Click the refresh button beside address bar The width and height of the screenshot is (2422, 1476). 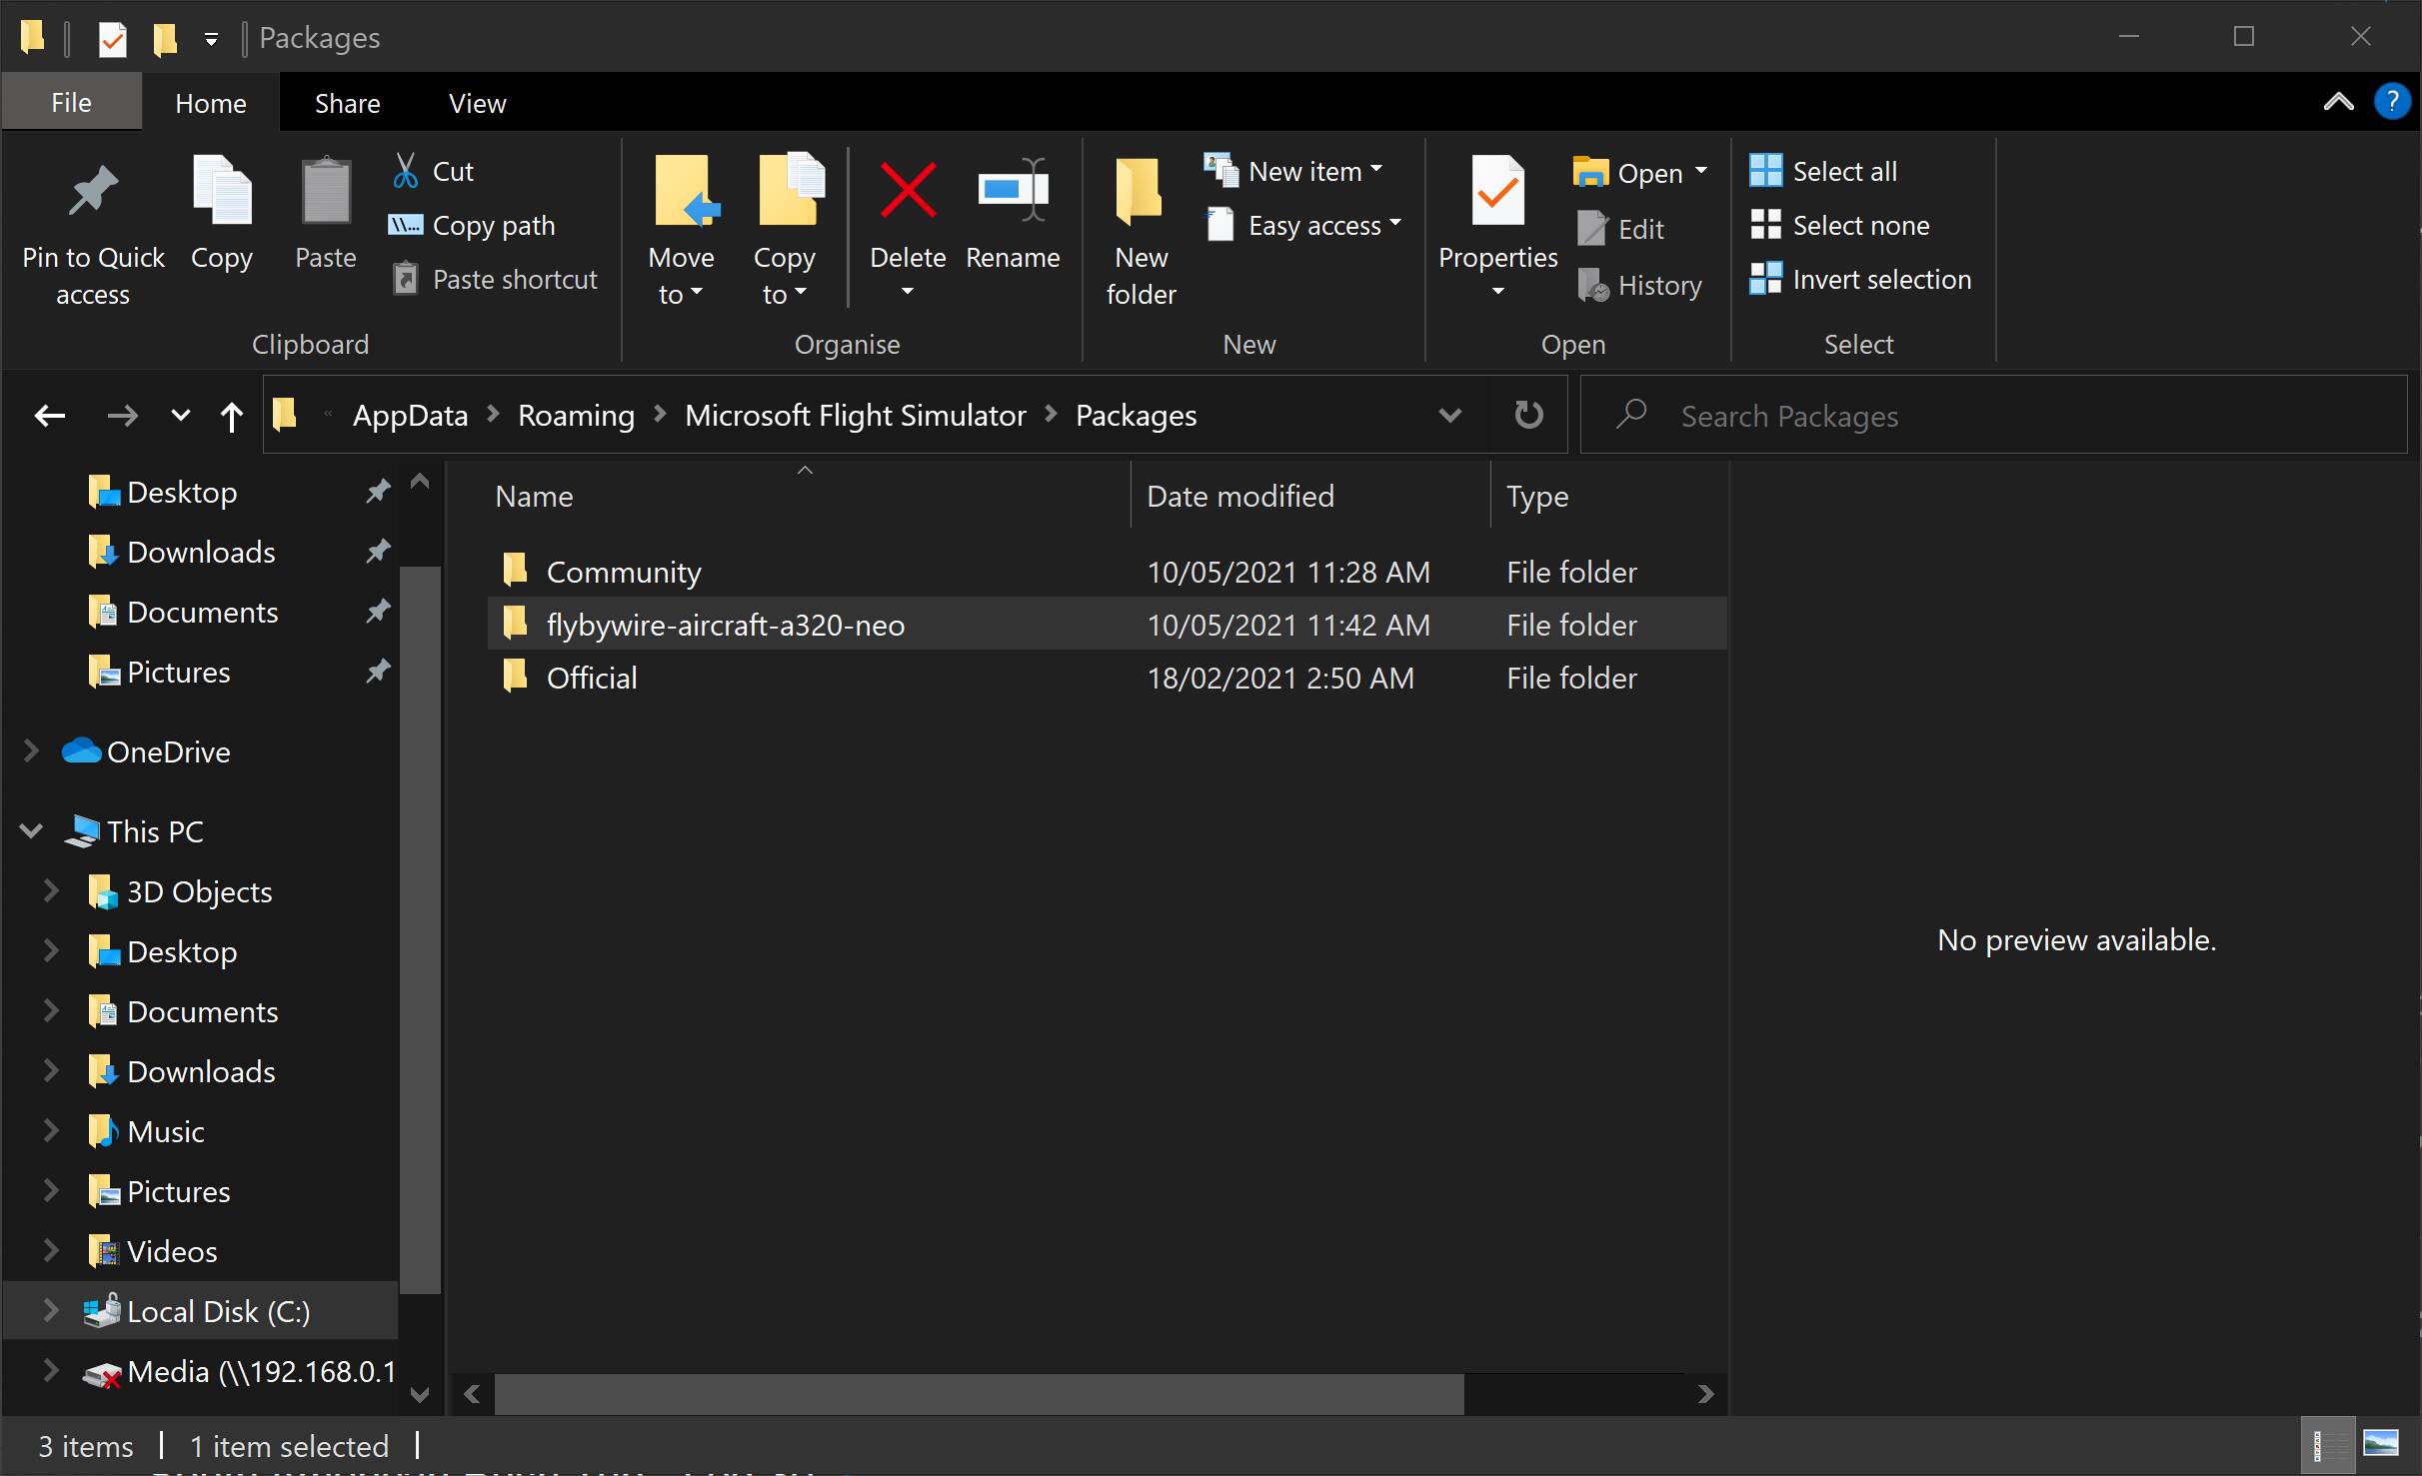point(1528,415)
